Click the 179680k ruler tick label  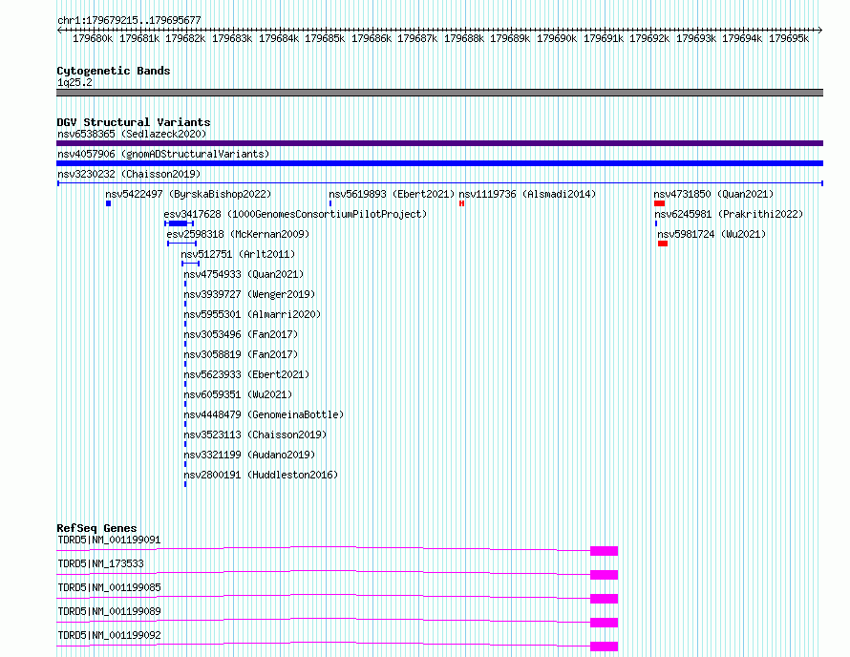pyautogui.click(x=93, y=38)
